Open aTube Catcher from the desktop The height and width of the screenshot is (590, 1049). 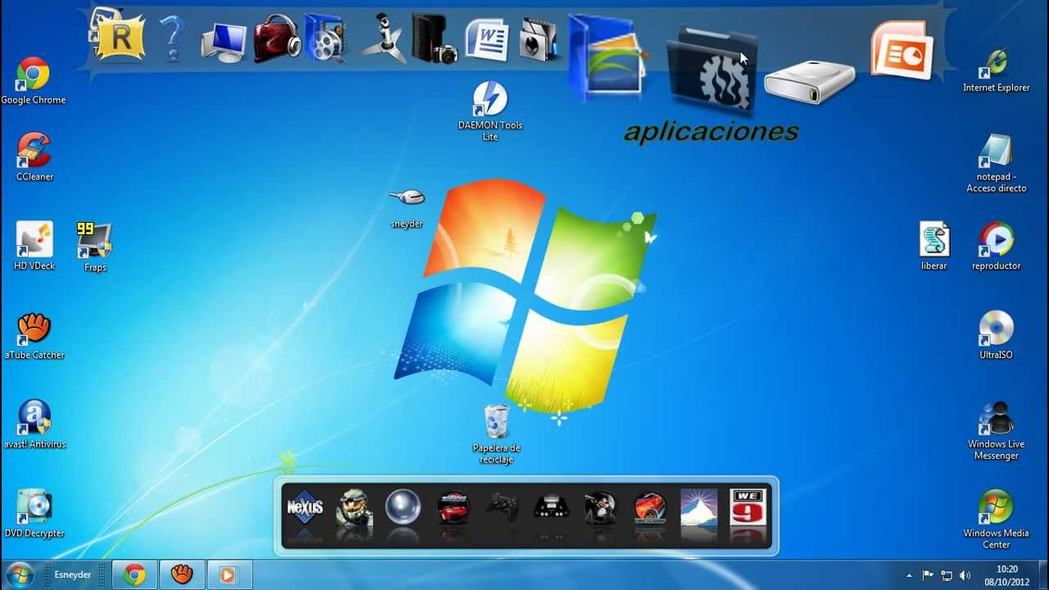tap(34, 335)
